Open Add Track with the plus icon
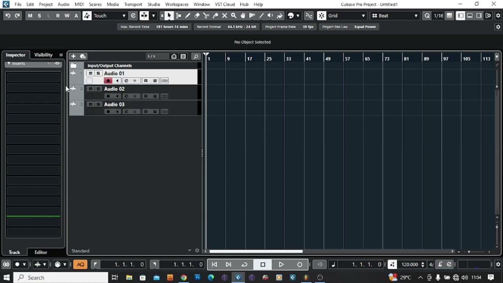503x283 pixels. (73, 56)
